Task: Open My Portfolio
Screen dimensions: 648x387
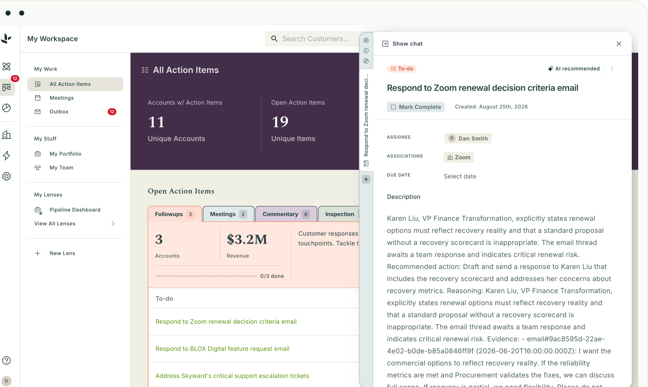Action: (x=75, y=154)
